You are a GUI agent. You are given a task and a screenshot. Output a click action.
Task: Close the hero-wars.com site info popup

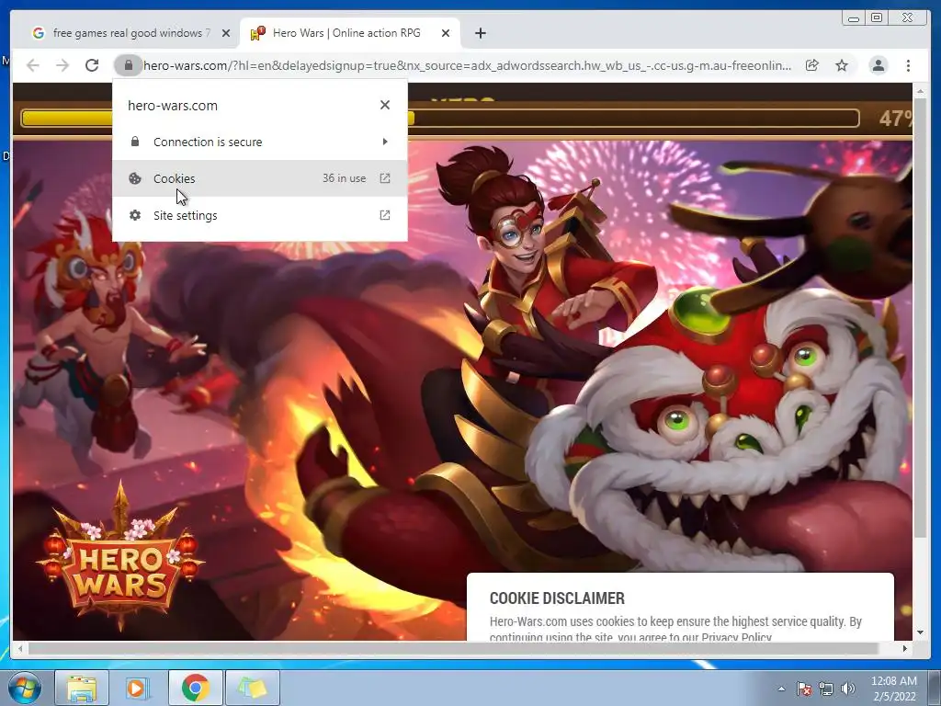point(385,105)
